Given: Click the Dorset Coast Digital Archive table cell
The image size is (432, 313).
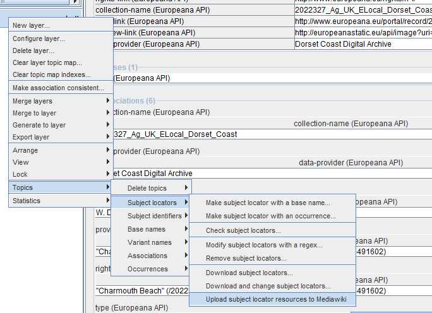Looking at the screenshot, I should tap(363, 44).
